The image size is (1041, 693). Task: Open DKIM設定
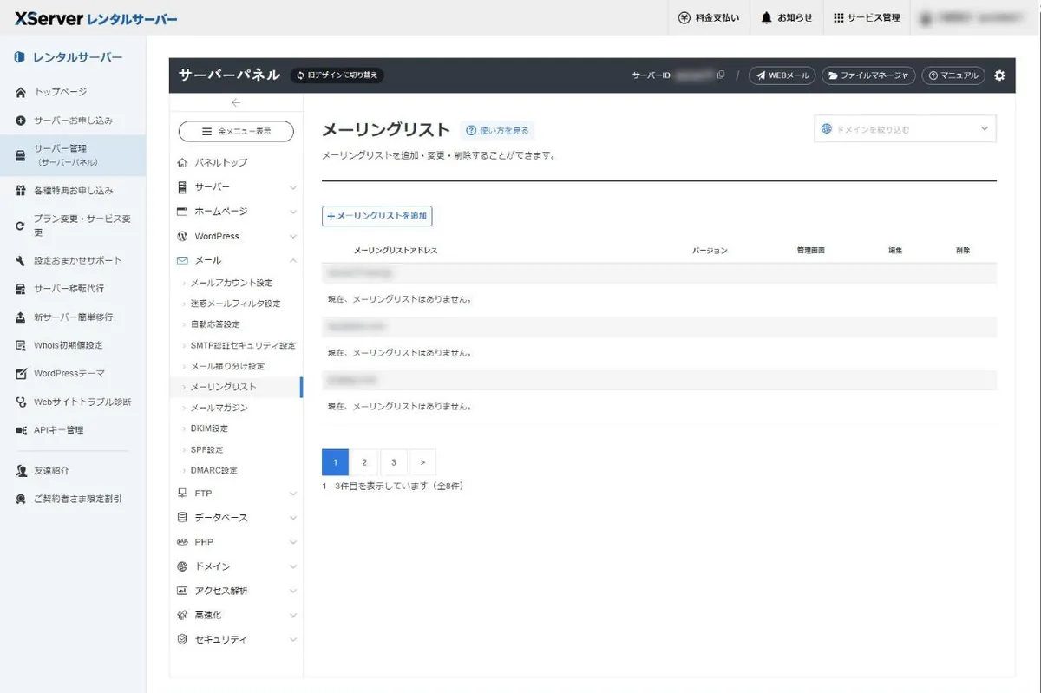pos(209,428)
